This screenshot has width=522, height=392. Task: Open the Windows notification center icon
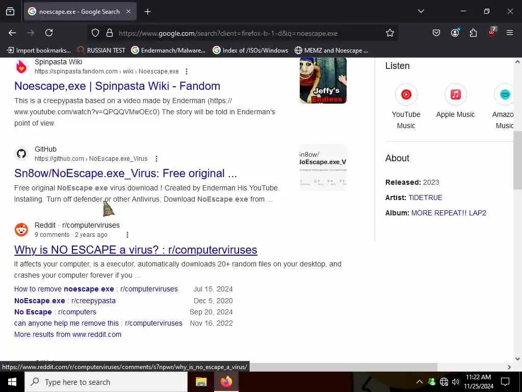pyautogui.click(x=505, y=382)
